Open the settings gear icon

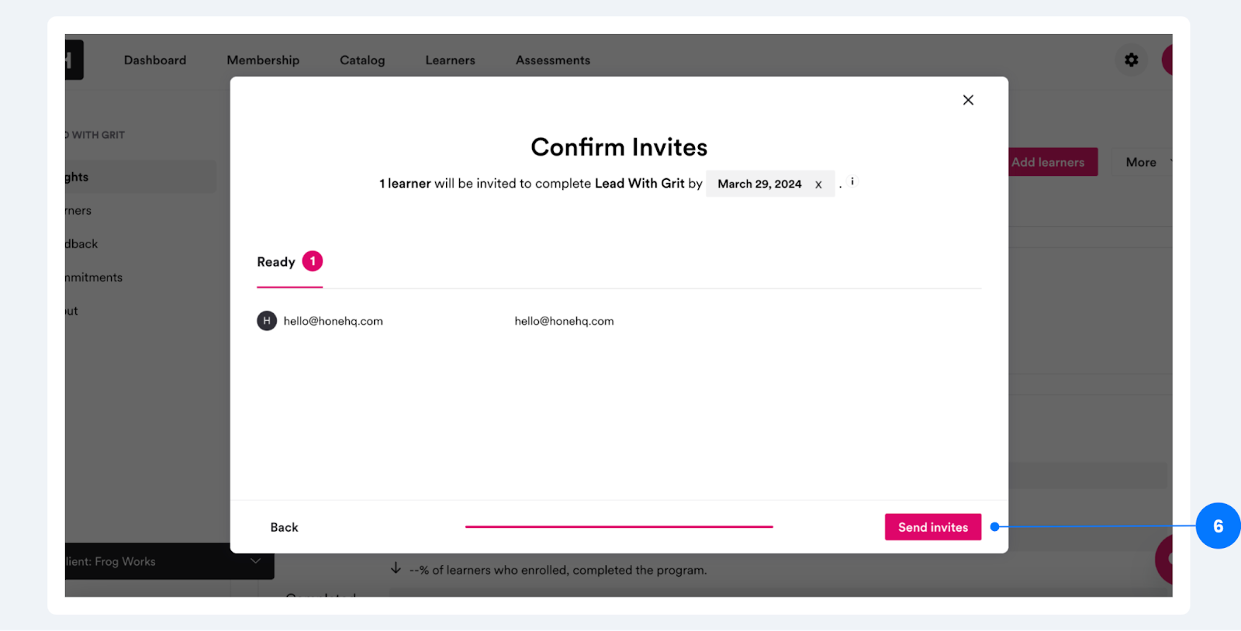(x=1132, y=60)
